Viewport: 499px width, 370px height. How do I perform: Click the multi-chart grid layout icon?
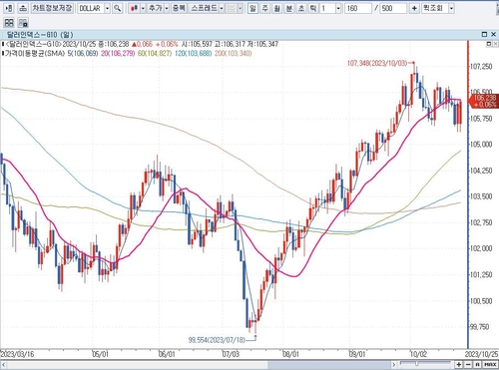click(x=9, y=23)
